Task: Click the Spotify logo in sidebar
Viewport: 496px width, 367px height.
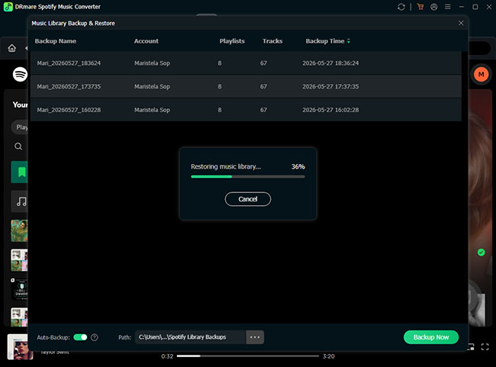Action: tap(20, 74)
